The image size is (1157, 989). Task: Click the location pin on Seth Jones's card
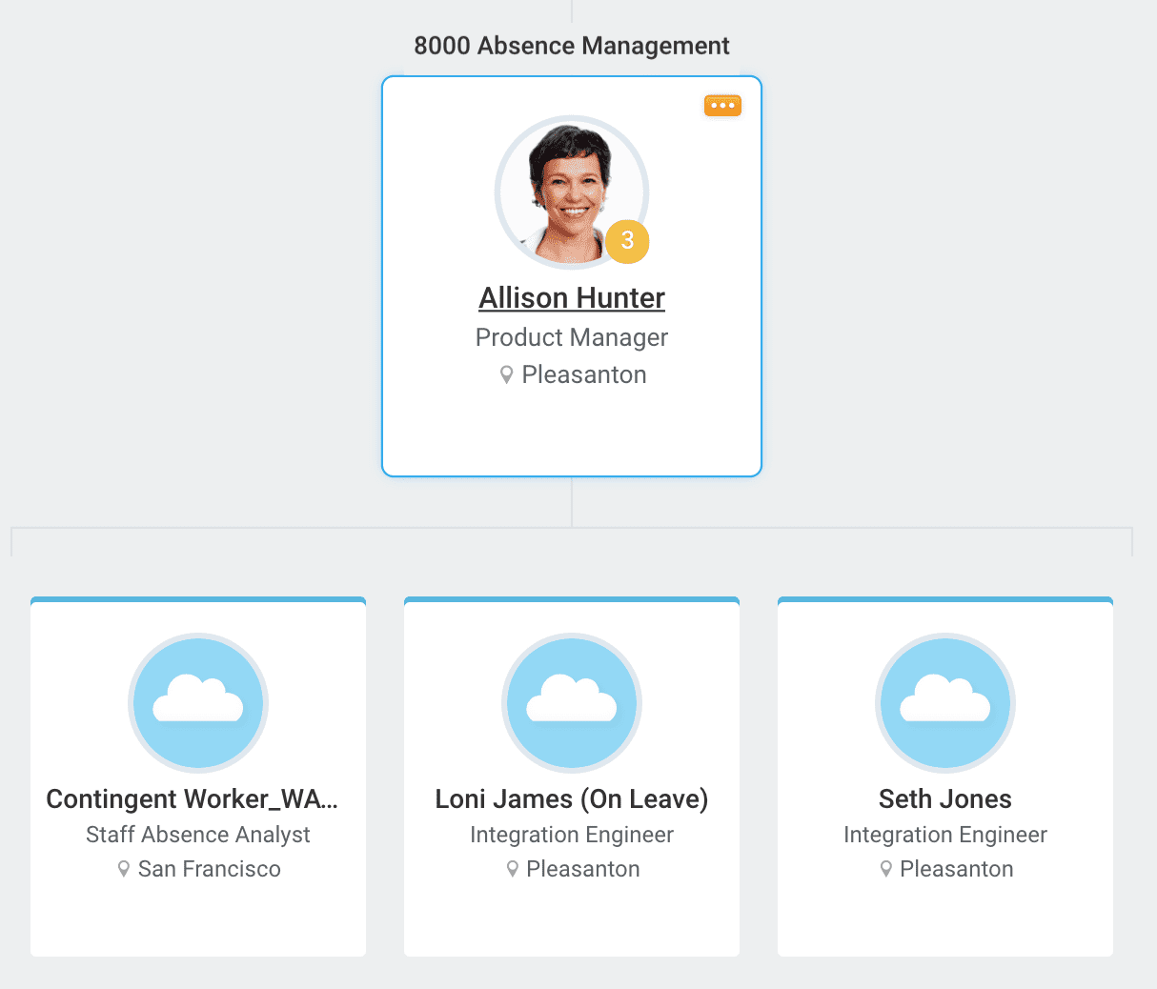click(886, 869)
